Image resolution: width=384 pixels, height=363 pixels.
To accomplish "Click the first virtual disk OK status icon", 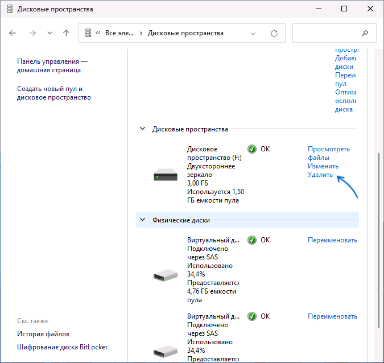I will pyautogui.click(x=252, y=240).
